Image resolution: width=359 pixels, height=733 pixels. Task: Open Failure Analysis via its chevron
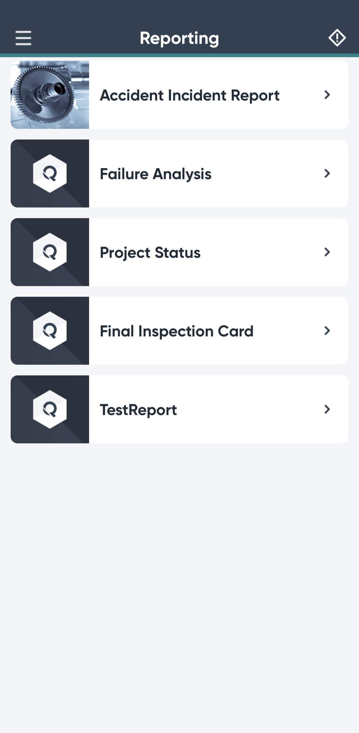tap(327, 174)
